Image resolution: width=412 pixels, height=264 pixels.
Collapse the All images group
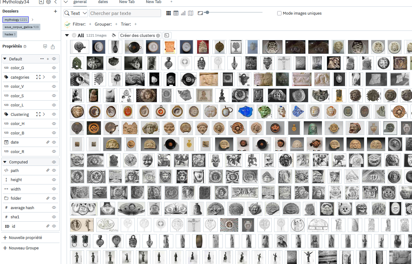[x=67, y=35]
